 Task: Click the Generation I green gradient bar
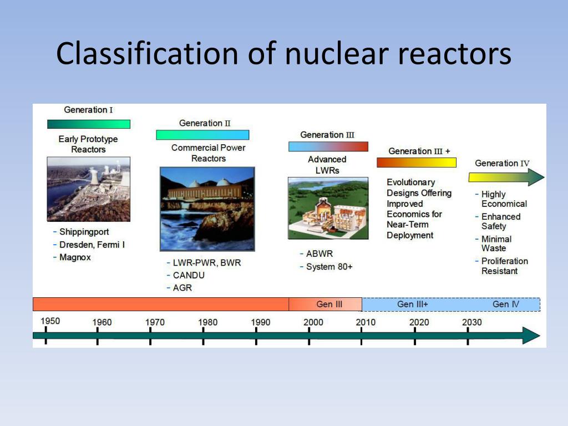(x=89, y=124)
